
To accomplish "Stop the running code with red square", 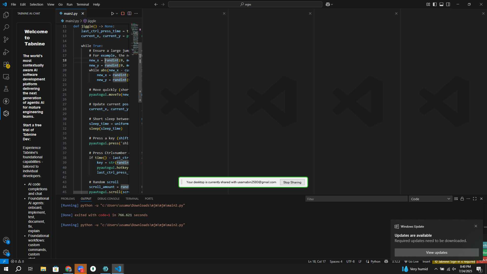I will [123, 13].
